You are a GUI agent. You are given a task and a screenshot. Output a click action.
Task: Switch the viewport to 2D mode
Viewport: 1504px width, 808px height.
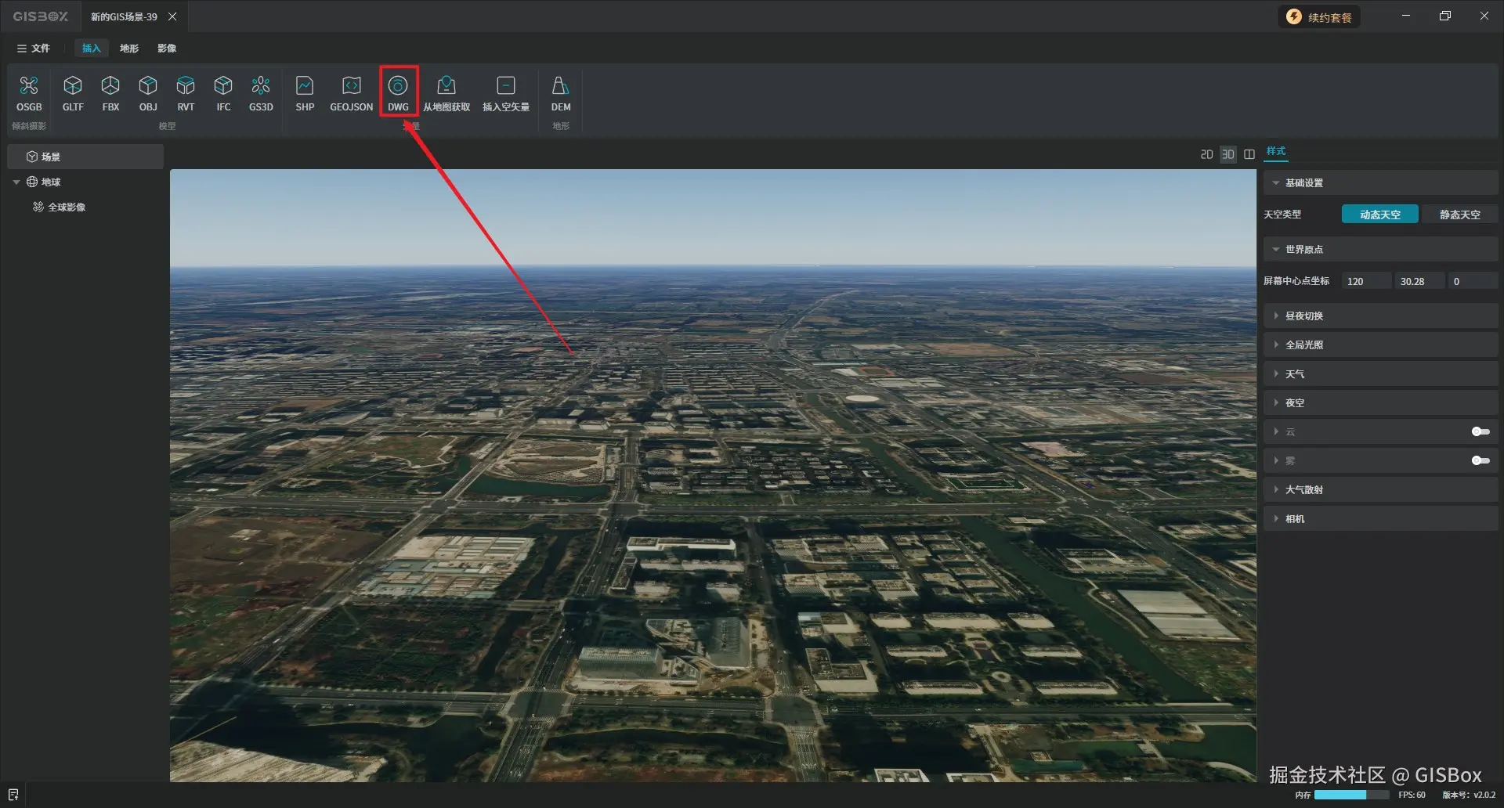click(1206, 154)
